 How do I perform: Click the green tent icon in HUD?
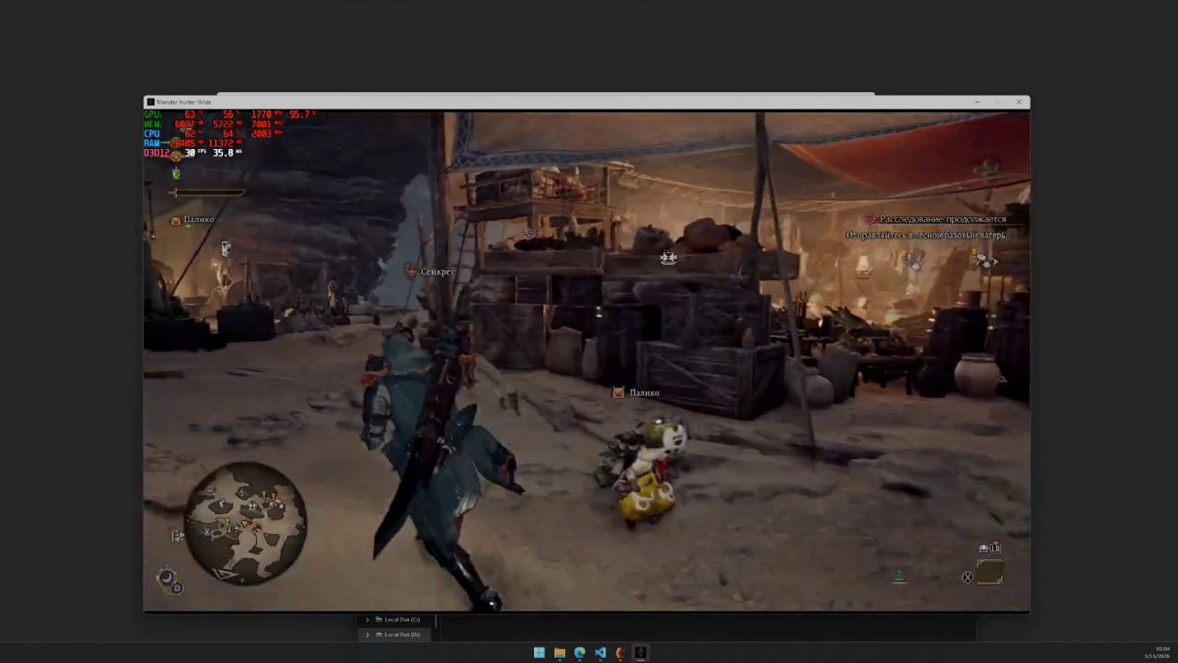coord(899,576)
